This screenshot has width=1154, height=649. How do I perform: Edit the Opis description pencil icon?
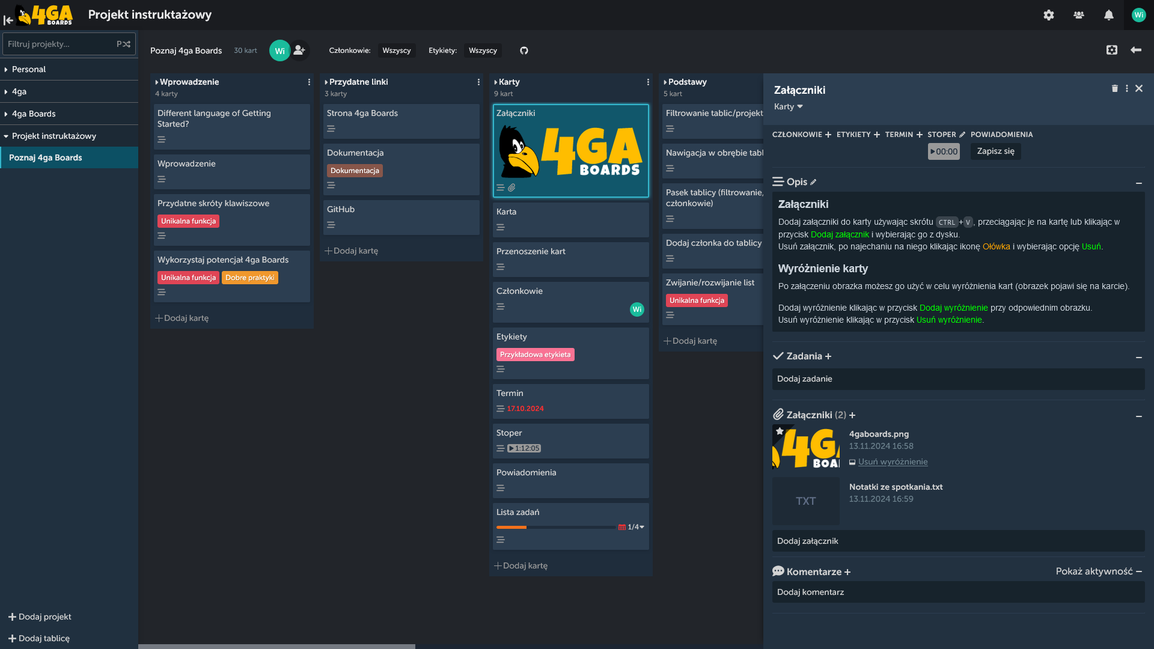(813, 182)
